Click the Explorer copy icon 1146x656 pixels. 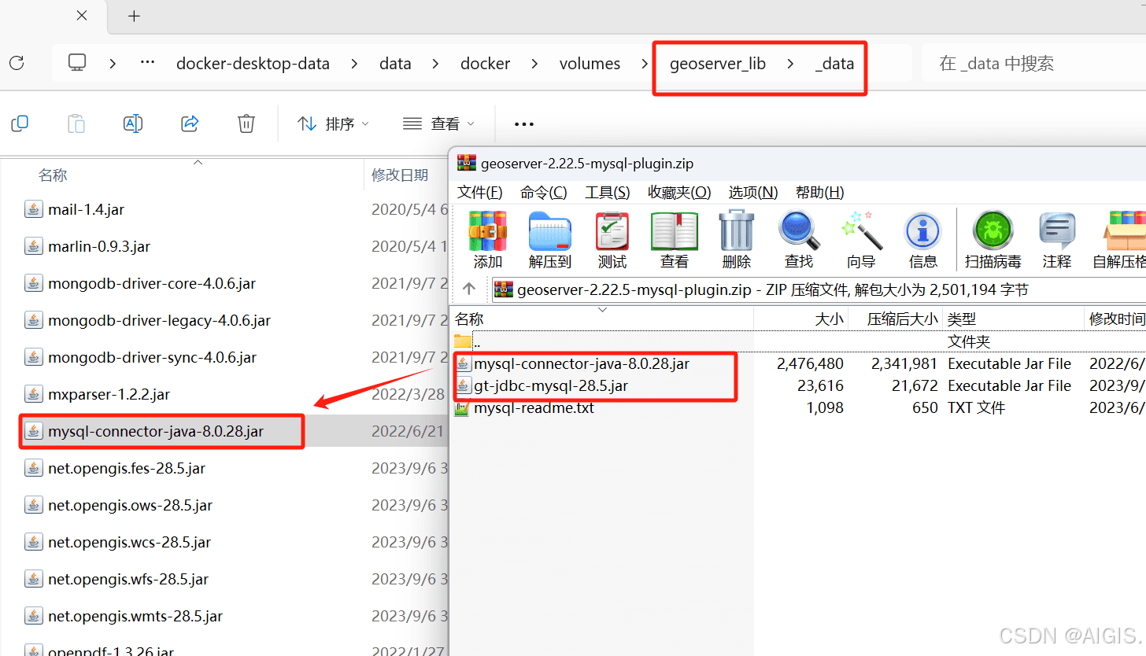[20, 123]
